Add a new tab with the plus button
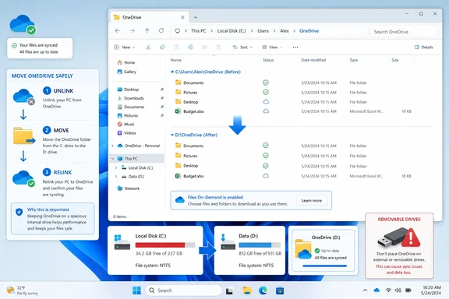Image resolution: width=449 pixels, height=299 pixels. 196,17
